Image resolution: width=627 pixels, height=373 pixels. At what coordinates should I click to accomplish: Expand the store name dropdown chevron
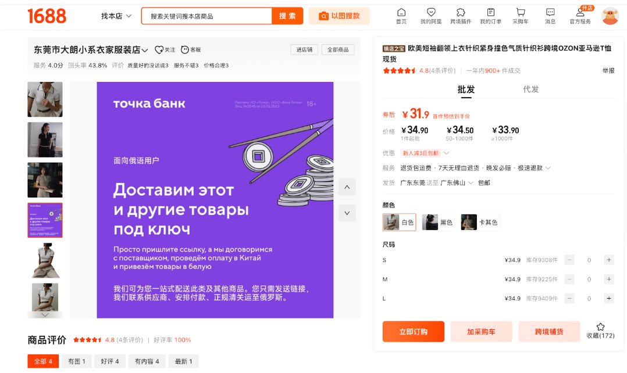point(145,51)
